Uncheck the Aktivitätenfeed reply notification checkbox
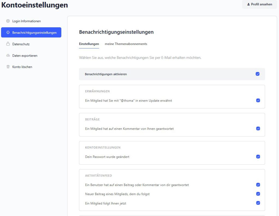The height and width of the screenshot is (216, 279). click(x=258, y=185)
